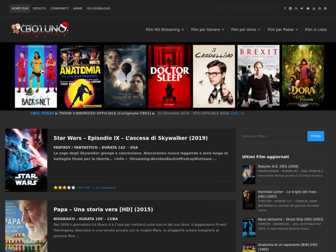The width and height of the screenshot is (336, 252).
Task: Open the 41 Commenti link
Action: point(105,188)
